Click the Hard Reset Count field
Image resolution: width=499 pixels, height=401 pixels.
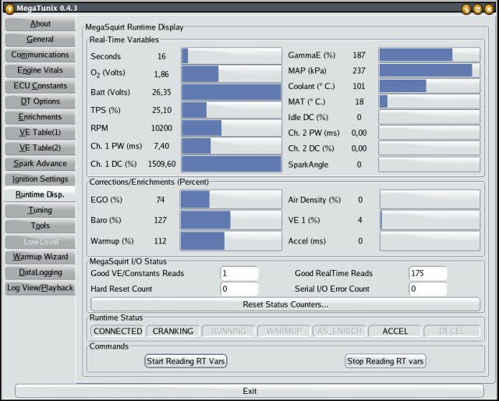(x=239, y=289)
